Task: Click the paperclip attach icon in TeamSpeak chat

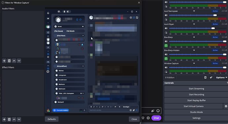Action: tap(134, 110)
